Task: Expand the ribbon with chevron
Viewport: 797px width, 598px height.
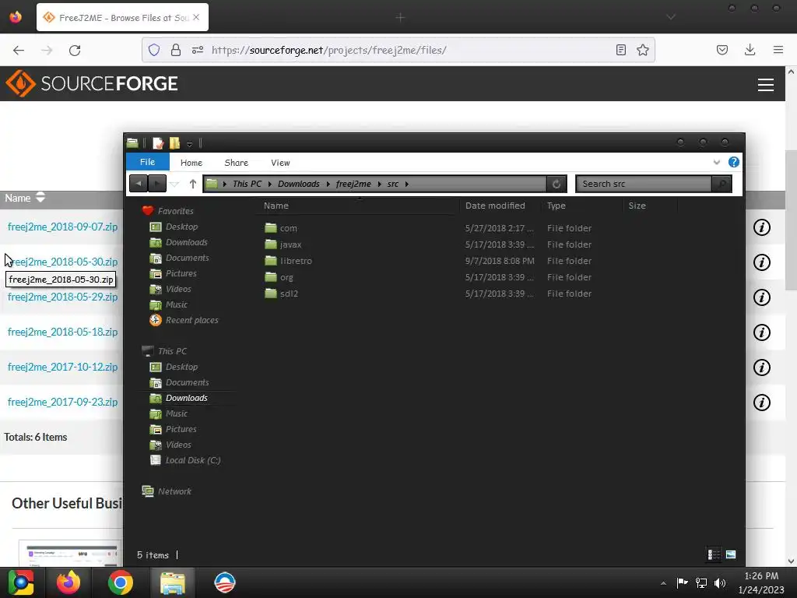Action: click(x=717, y=162)
